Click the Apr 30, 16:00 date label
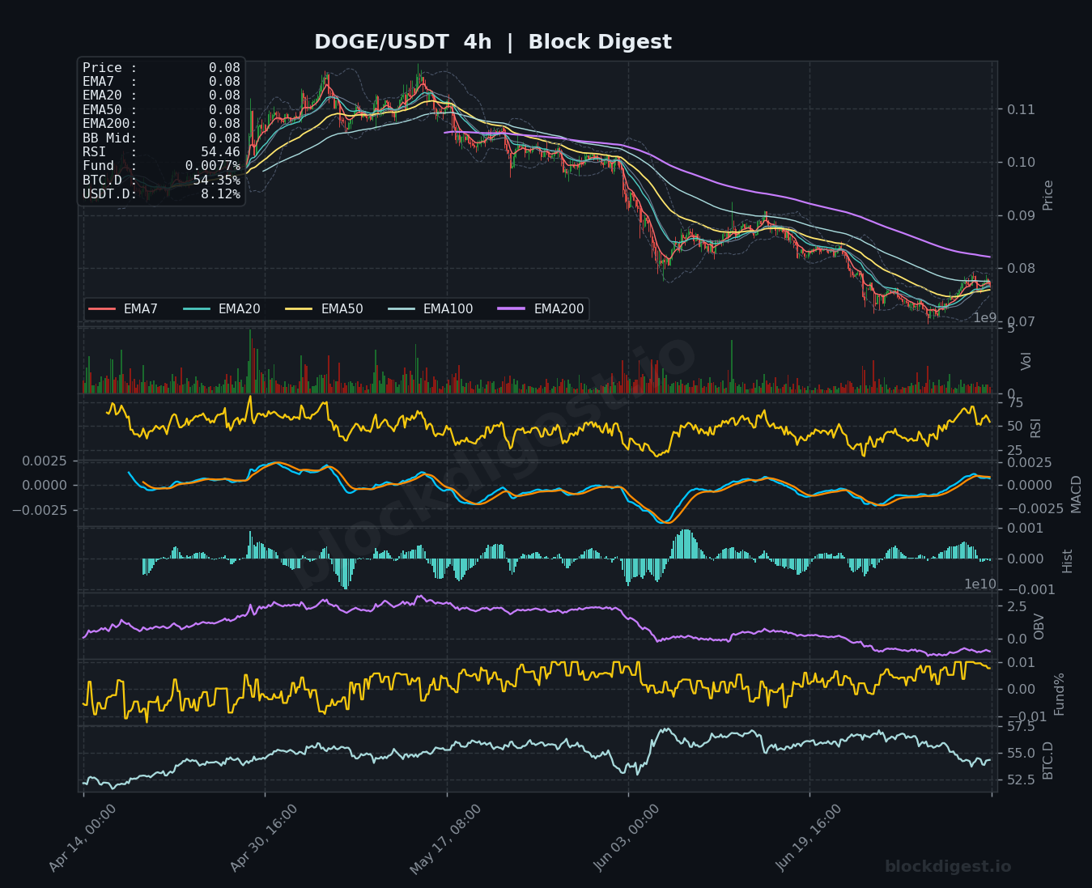 [264, 839]
